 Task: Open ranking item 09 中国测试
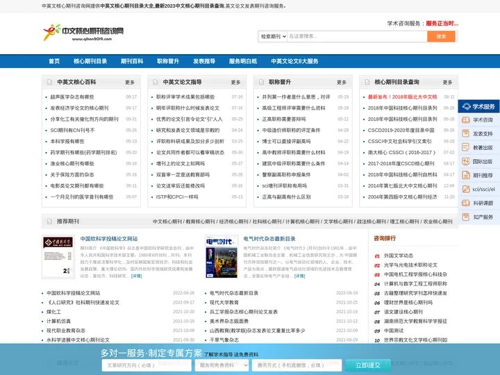[394, 331]
